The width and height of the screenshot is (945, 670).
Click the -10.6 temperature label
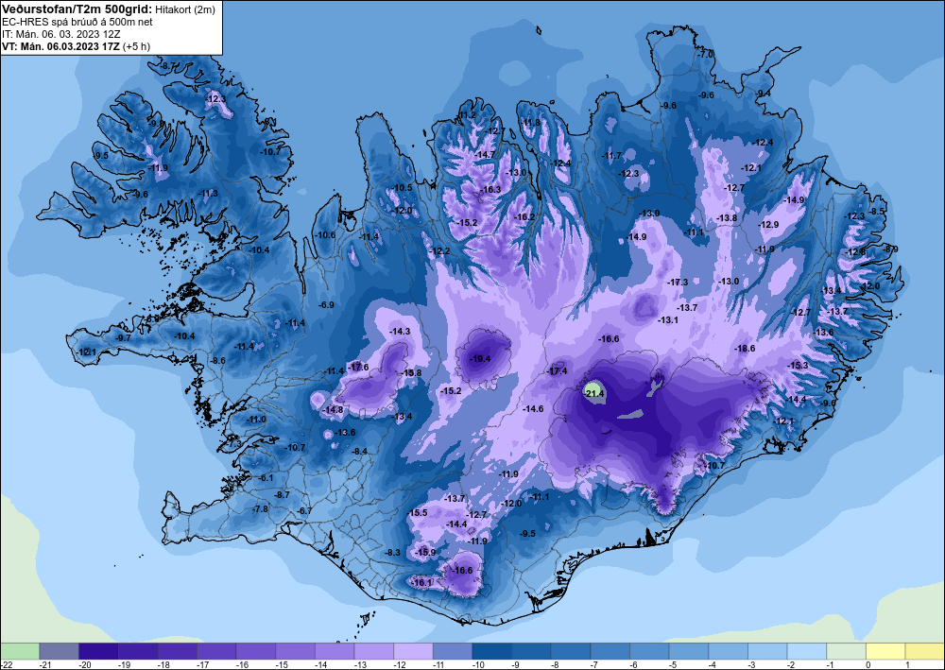pyautogui.click(x=325, y=235)
